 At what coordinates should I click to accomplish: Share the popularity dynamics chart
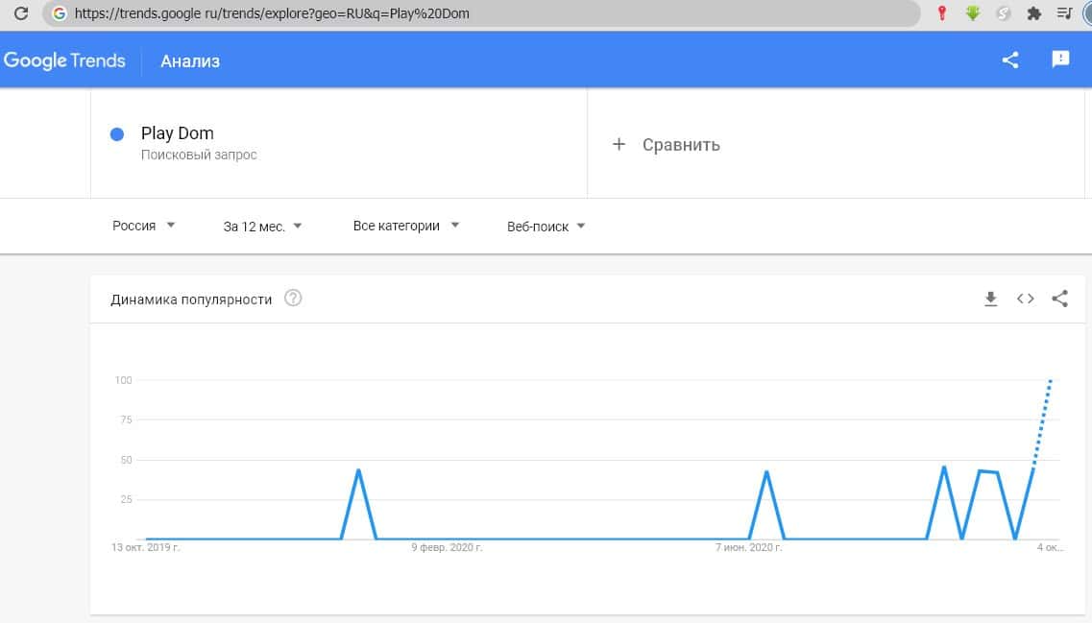pyautogui.click(x=1059, y=299)
